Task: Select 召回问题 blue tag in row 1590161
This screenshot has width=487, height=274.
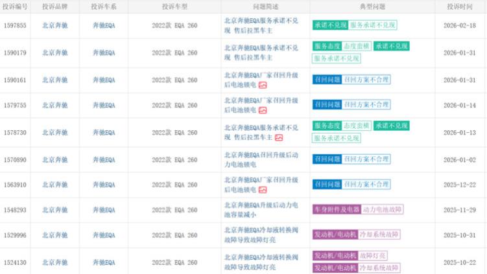Action: [327, 80]
